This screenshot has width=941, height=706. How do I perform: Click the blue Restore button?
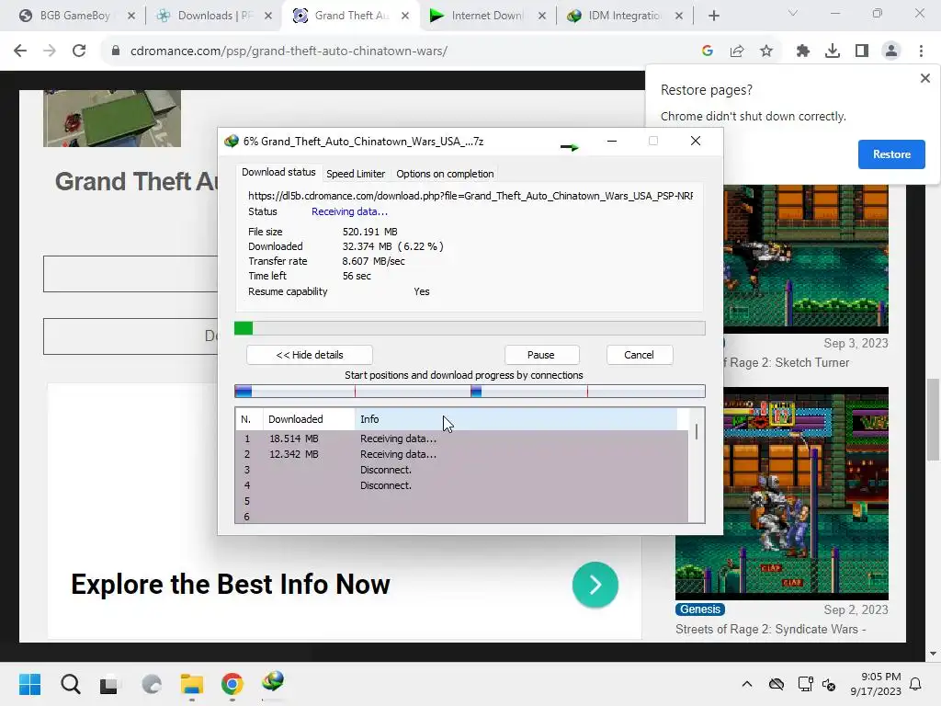891,154
